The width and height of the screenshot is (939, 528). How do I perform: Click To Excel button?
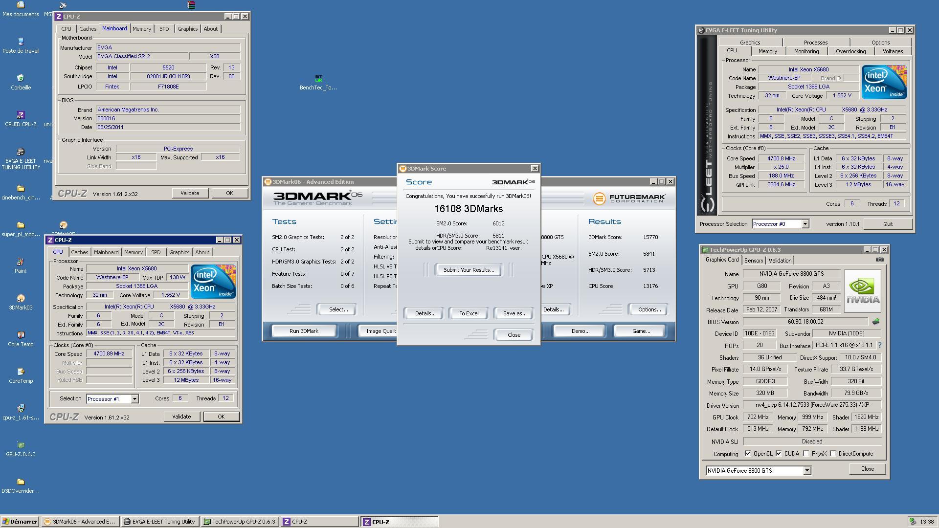469,313
